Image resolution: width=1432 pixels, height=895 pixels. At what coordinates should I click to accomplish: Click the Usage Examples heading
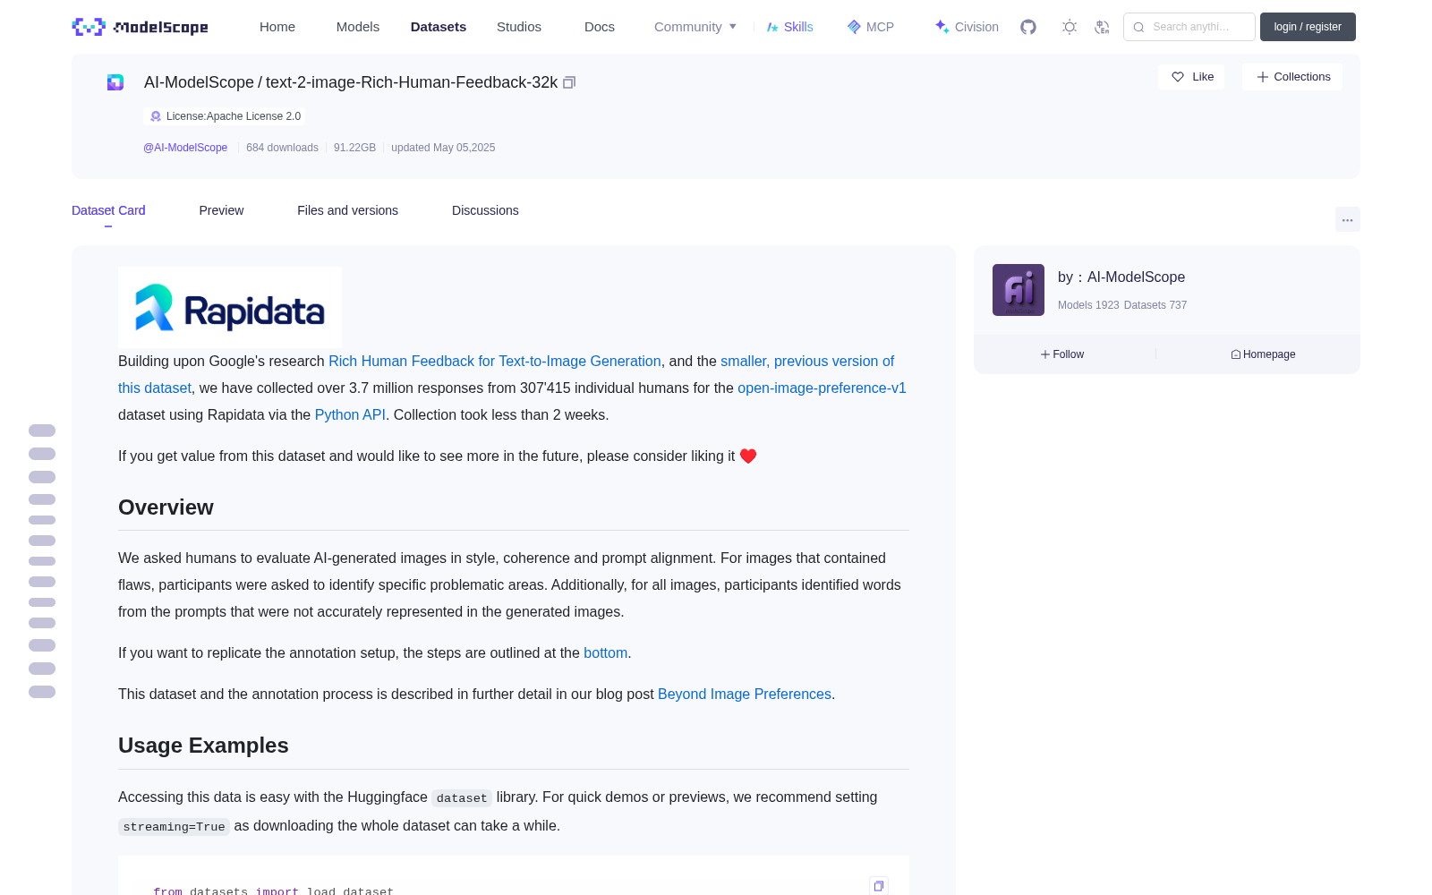click(203, 746)
